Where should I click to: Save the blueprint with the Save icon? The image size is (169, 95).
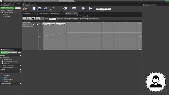34,9
